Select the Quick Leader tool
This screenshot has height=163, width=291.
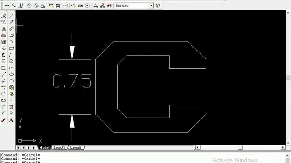(74, 6)
